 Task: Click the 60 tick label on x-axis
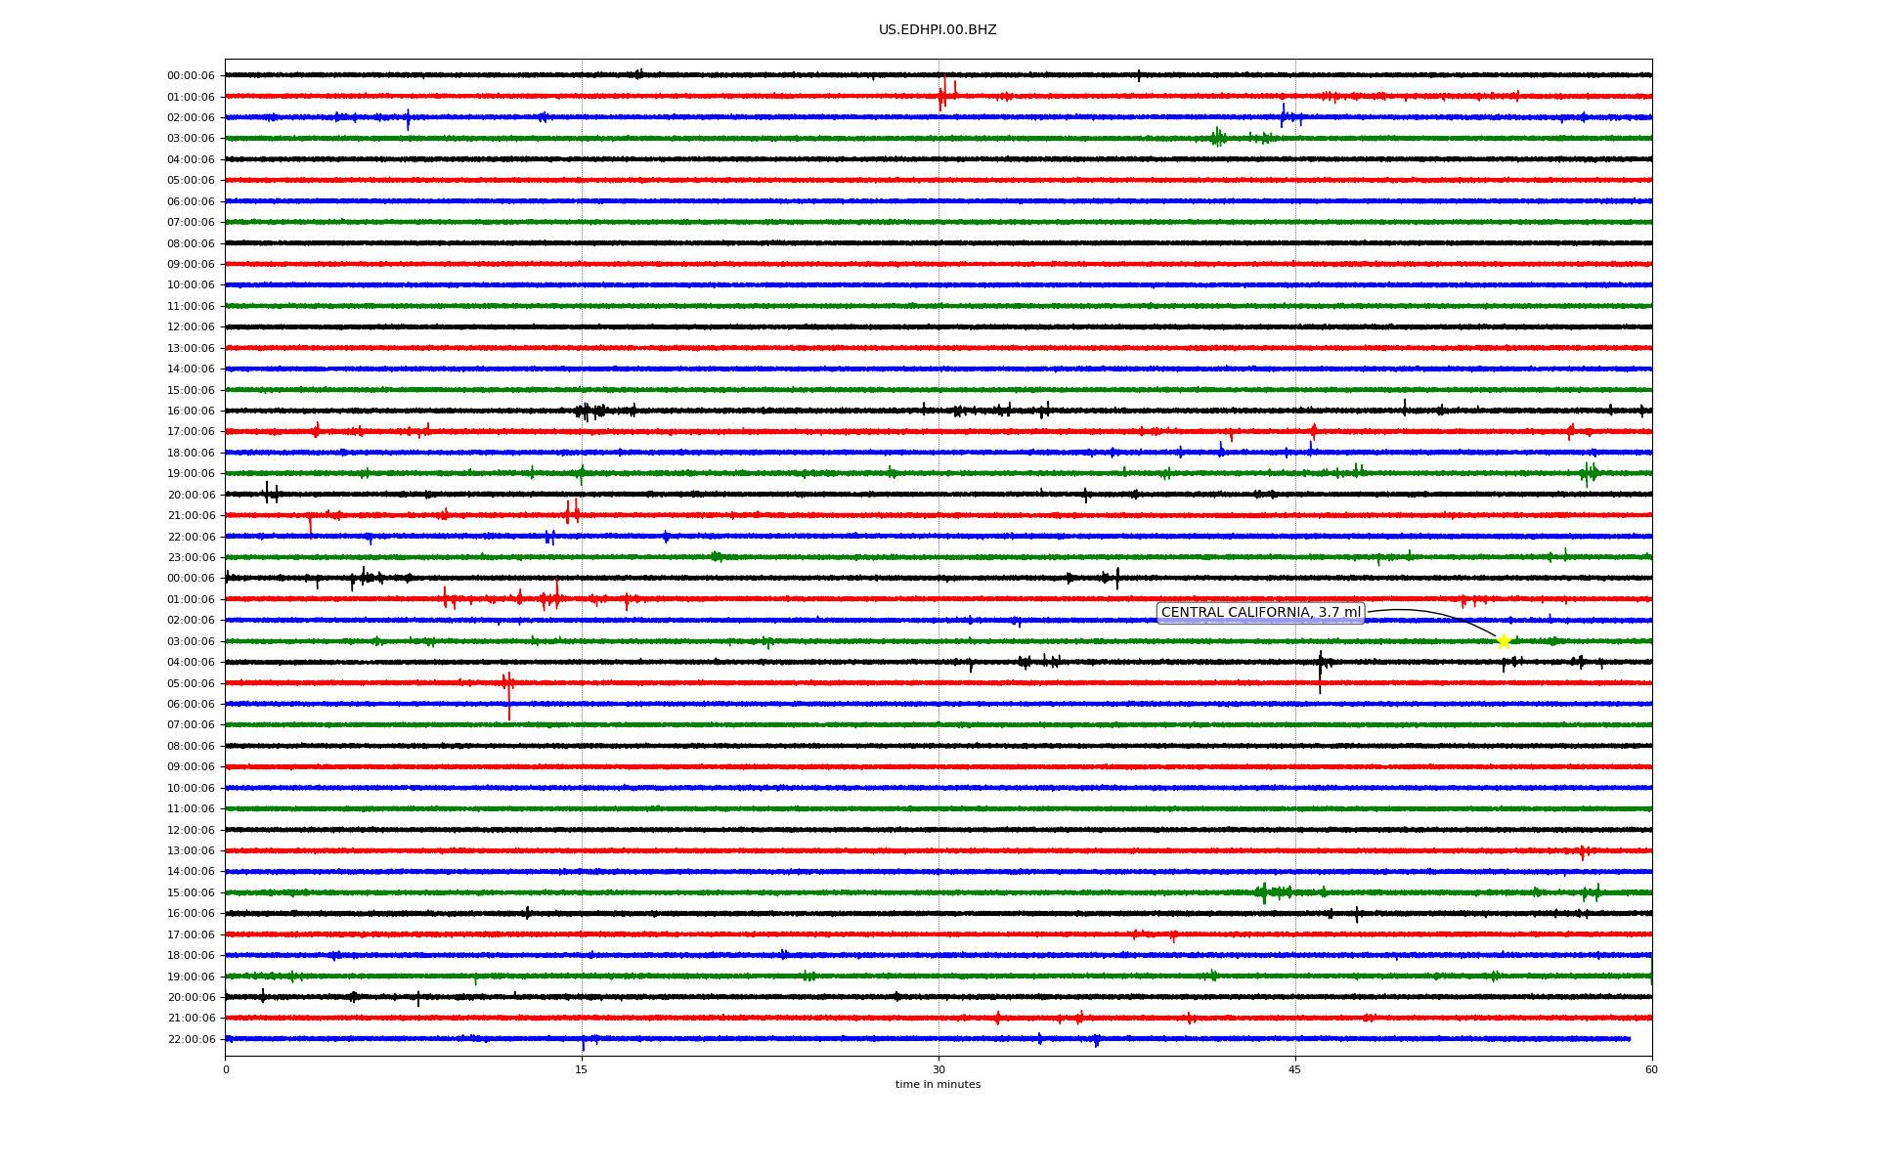pyautogui.click(x=1651, y=1069)
